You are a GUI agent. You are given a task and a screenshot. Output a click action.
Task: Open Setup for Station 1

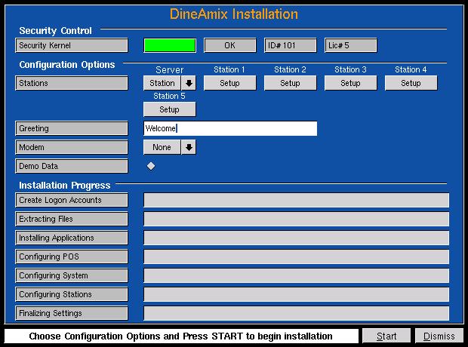point(229,83)
